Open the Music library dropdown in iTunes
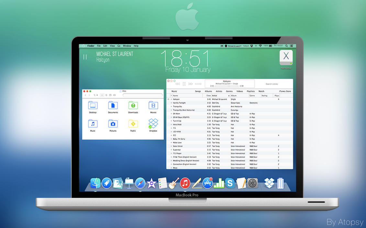The height and width of the screenshot is (228, 366). coord(174,91)
